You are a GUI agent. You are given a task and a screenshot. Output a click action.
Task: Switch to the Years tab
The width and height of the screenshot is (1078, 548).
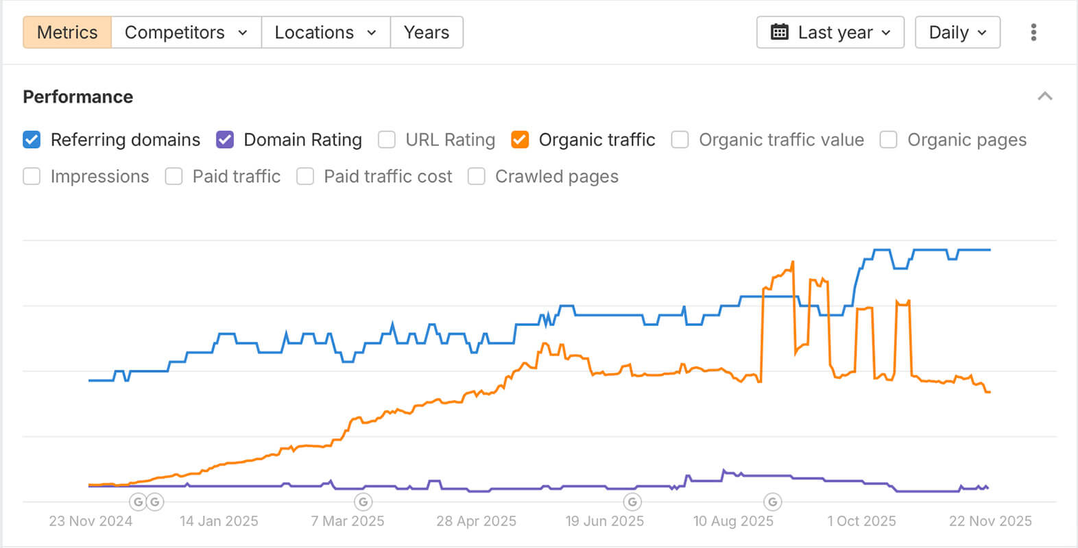pyautogui.click(x=427, y=32)
